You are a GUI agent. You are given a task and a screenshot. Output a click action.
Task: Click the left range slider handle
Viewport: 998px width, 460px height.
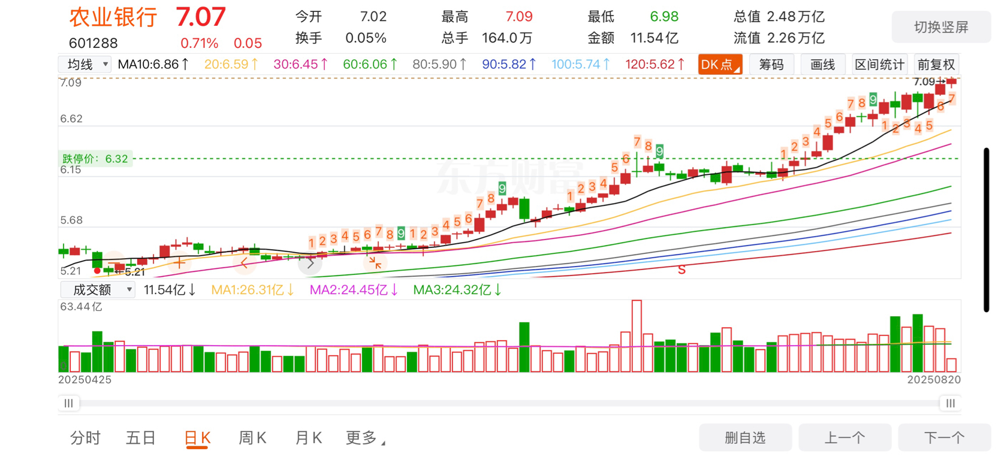(x=69, y=403)
